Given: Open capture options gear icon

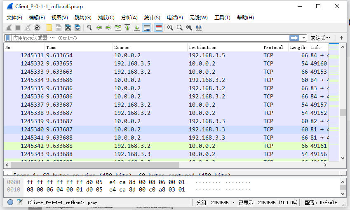Looking at the screenshot, I should [37, 28].
